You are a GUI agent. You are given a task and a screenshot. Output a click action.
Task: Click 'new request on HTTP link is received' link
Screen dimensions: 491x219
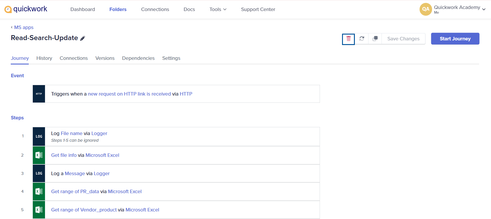pyautogui.click(x=130, y=94)
